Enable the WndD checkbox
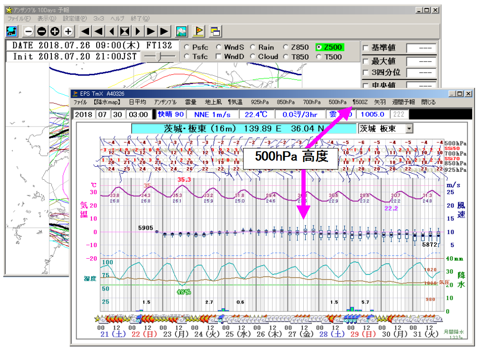 [x=218, y=57]
